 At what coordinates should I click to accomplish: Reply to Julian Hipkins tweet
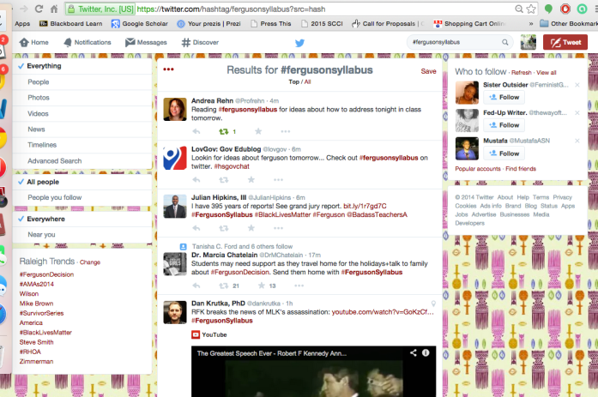click(196, 228)
